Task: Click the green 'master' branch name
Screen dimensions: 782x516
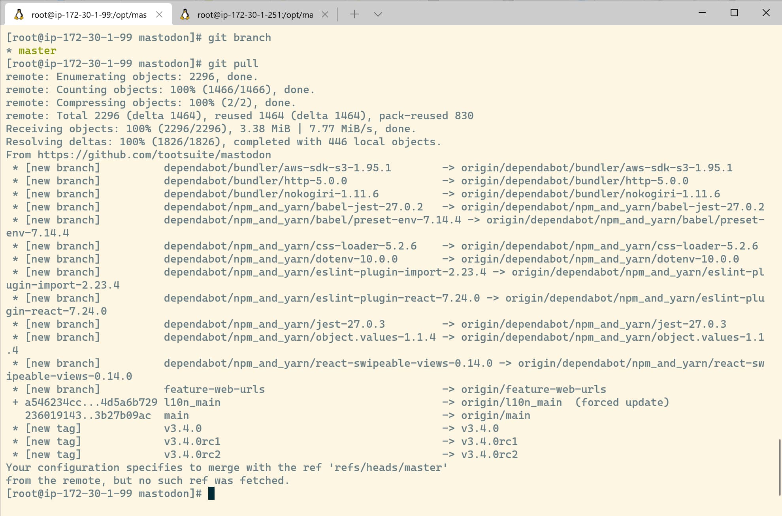Action: 38,51
